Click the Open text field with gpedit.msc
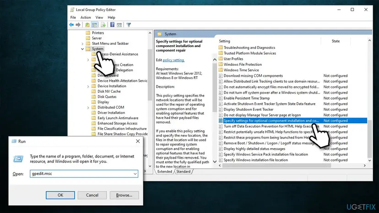This screenshot has height=213, width=379. [x=84, y=174]
